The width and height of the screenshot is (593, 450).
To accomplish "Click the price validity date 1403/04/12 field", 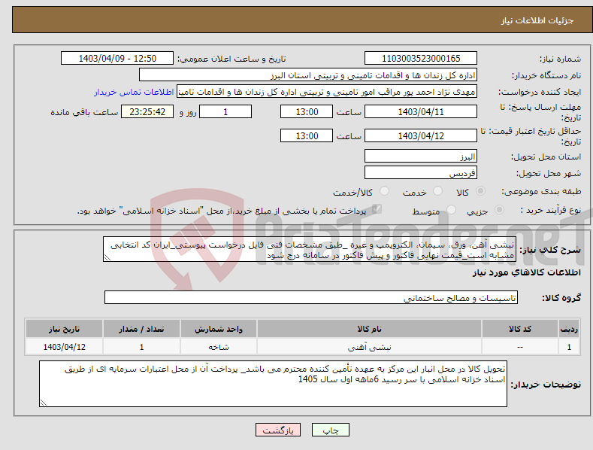I will pyautogui.click(x=421, y=135).
